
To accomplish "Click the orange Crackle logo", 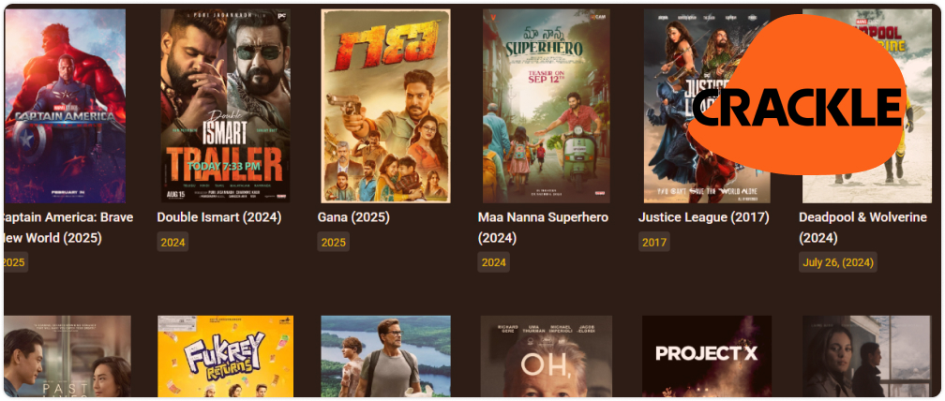I will point(798,95).
